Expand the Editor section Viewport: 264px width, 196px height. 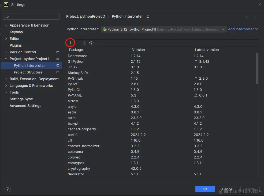[6, 39]
